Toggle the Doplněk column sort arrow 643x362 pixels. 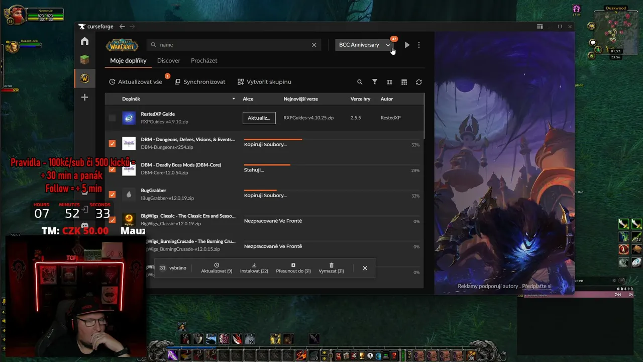click(x=234, y=99)
